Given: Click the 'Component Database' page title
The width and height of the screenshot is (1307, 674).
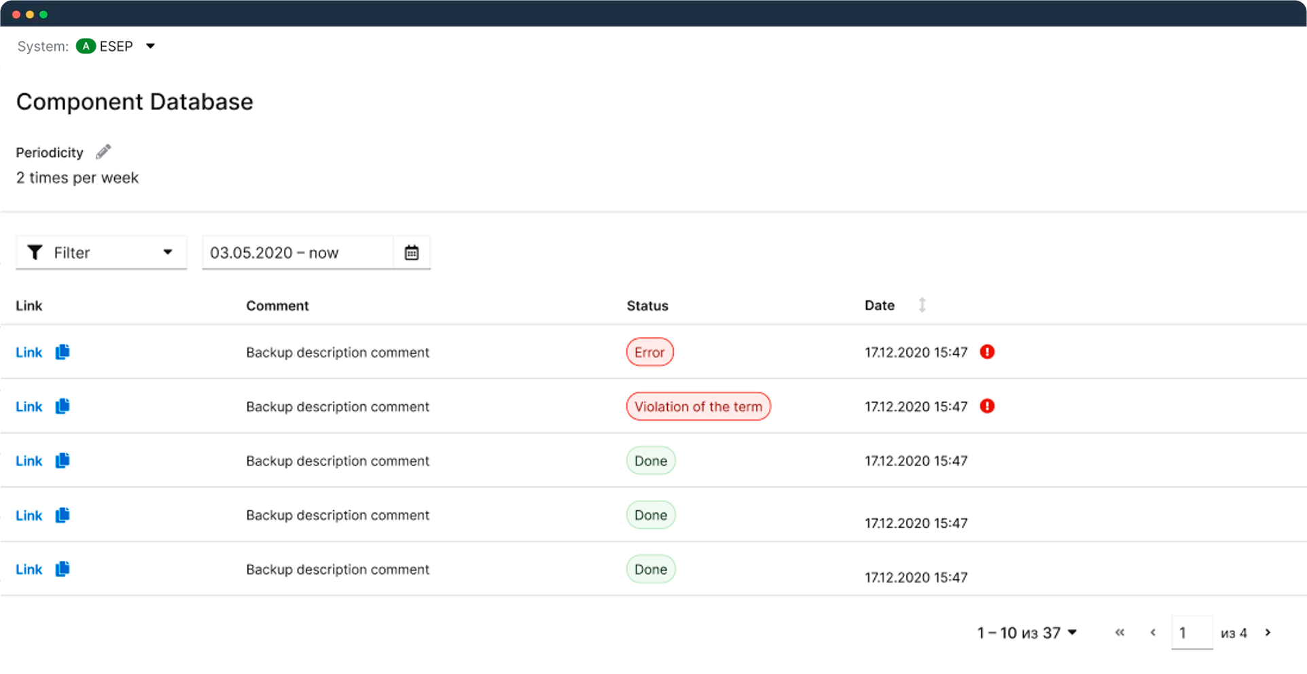Looking at the screenshot, I should click(135, 102).
